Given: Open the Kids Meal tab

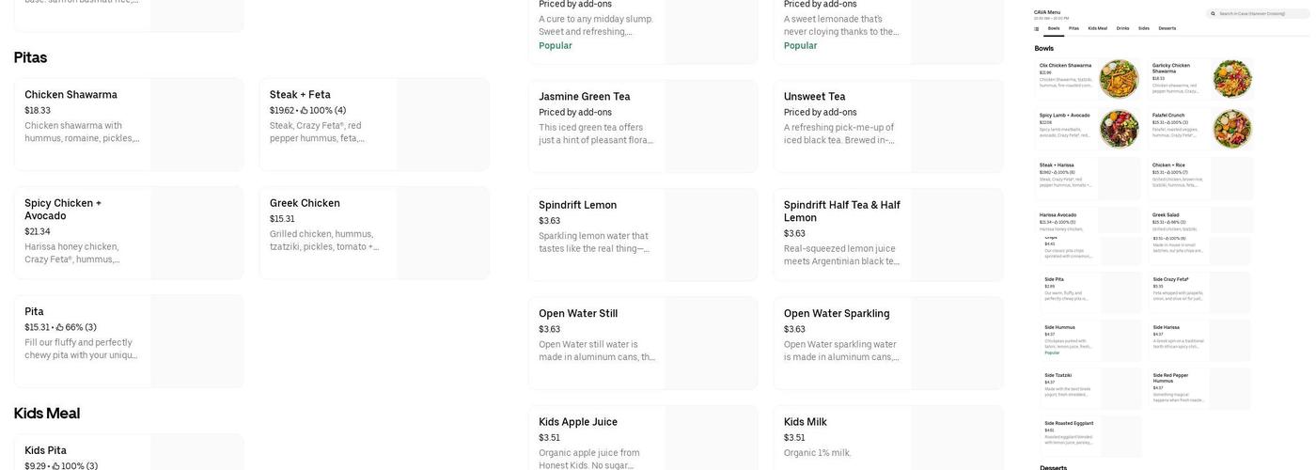Looking at the screenshot, I should tap(1097, 28).
